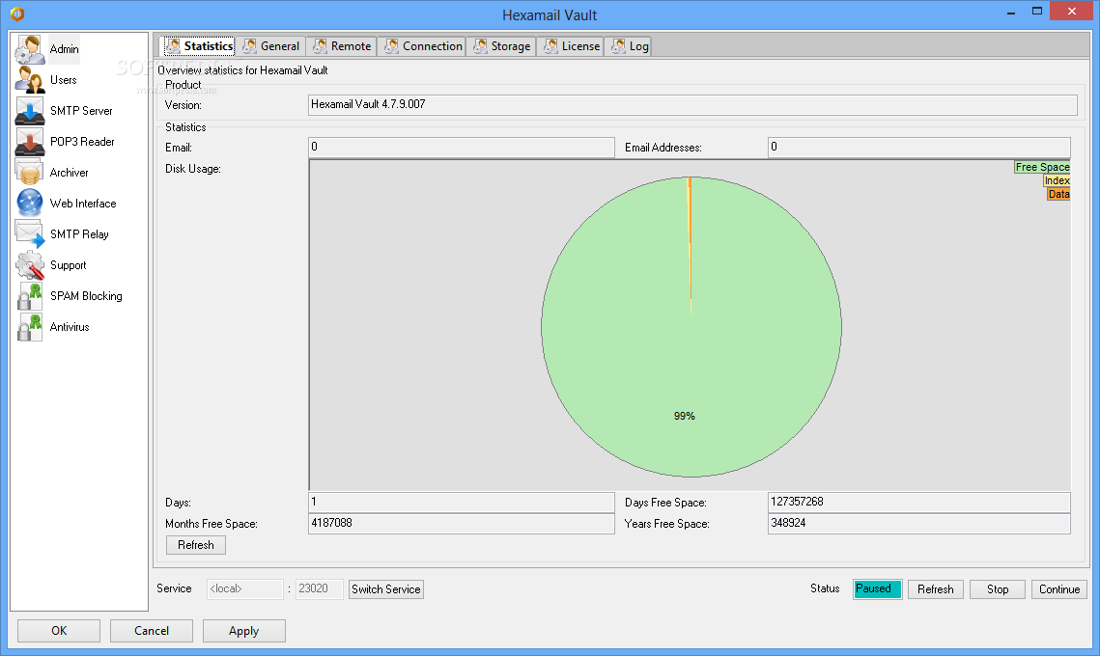The width and height of the screenshot is (1100, 656).
Task: Select the Archiver label
Action: pyautogui.click(x=69, y=173)
